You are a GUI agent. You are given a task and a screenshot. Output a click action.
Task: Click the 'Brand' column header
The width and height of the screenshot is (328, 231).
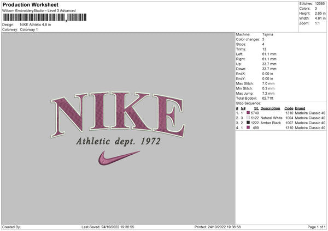coord(300,108)
